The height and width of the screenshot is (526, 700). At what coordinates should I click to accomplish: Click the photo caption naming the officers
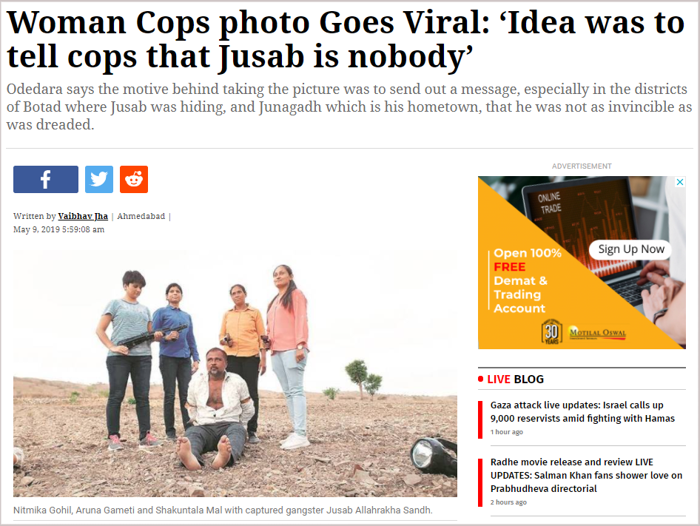223,510
